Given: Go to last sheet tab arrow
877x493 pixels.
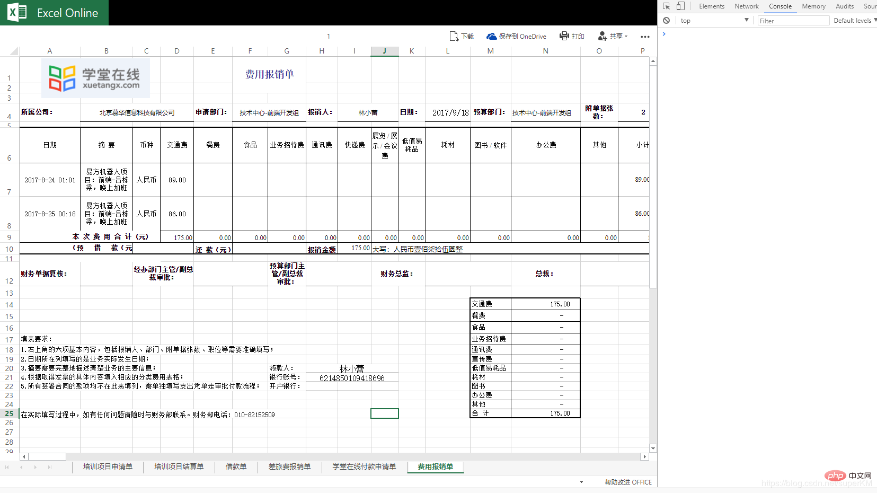Looking at the screenshot, I should pyautogui.click(x=50, y=467).
